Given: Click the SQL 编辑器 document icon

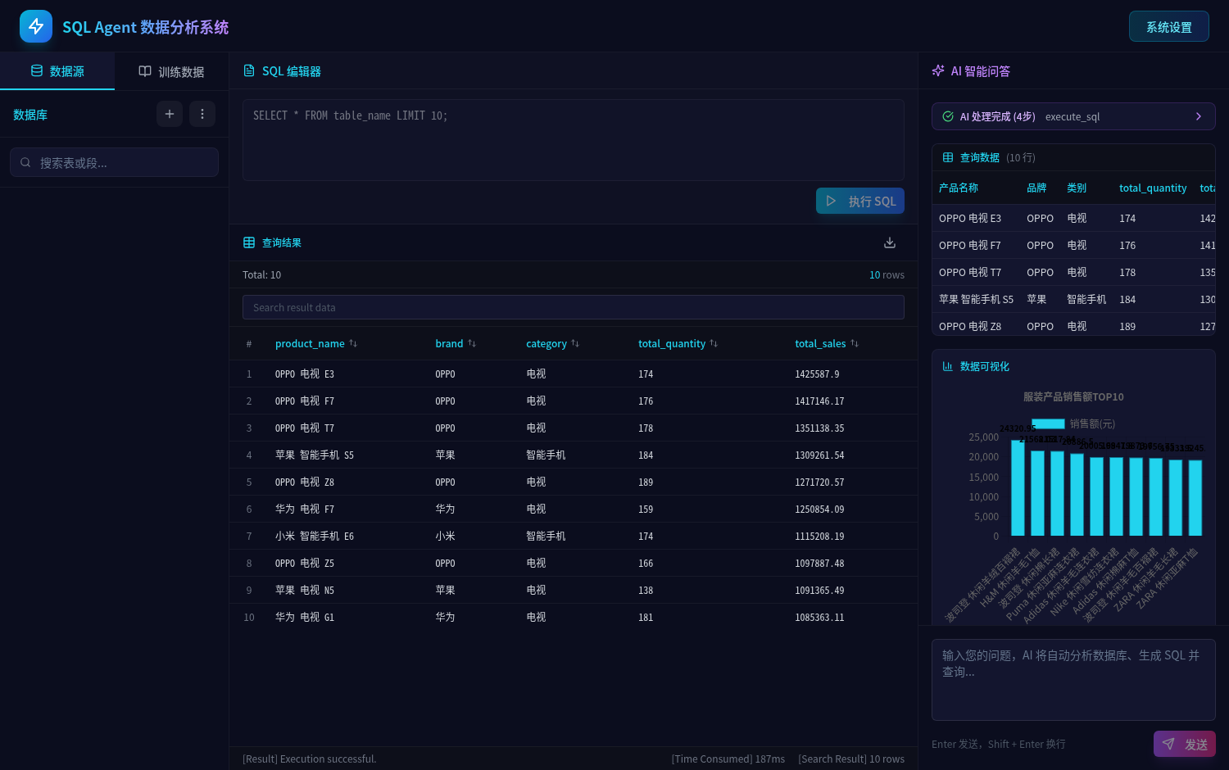Looking at the screenshot, I should (249, 71).
